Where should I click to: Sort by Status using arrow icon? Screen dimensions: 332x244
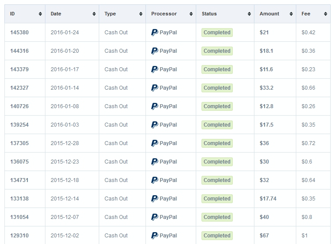coord(249,14)
